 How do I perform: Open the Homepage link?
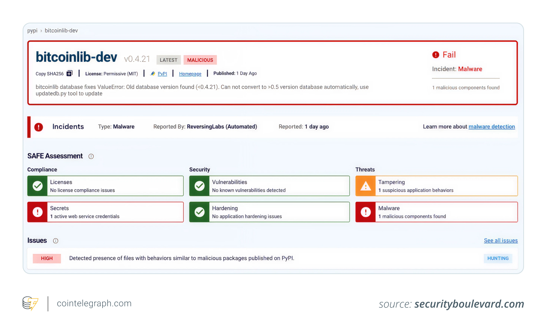(190, 74)
